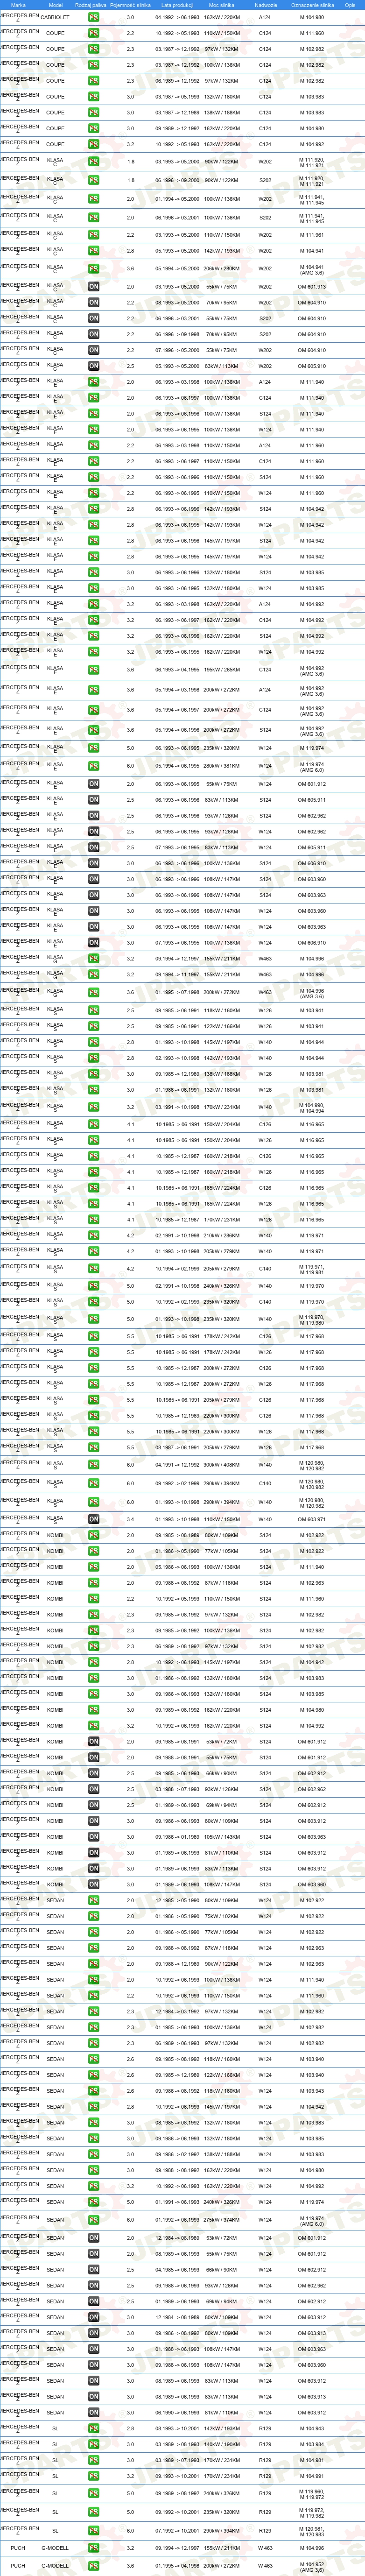The width and height of the screenshot is (365, 2576).
Task: Click the PB icon in the PUCH G-MODELL 3.6 row
Action: point(93,2566)
